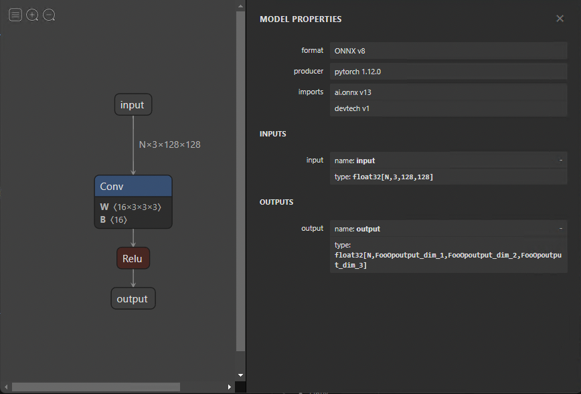Select the Conv node header

click(x=133, y=187)
